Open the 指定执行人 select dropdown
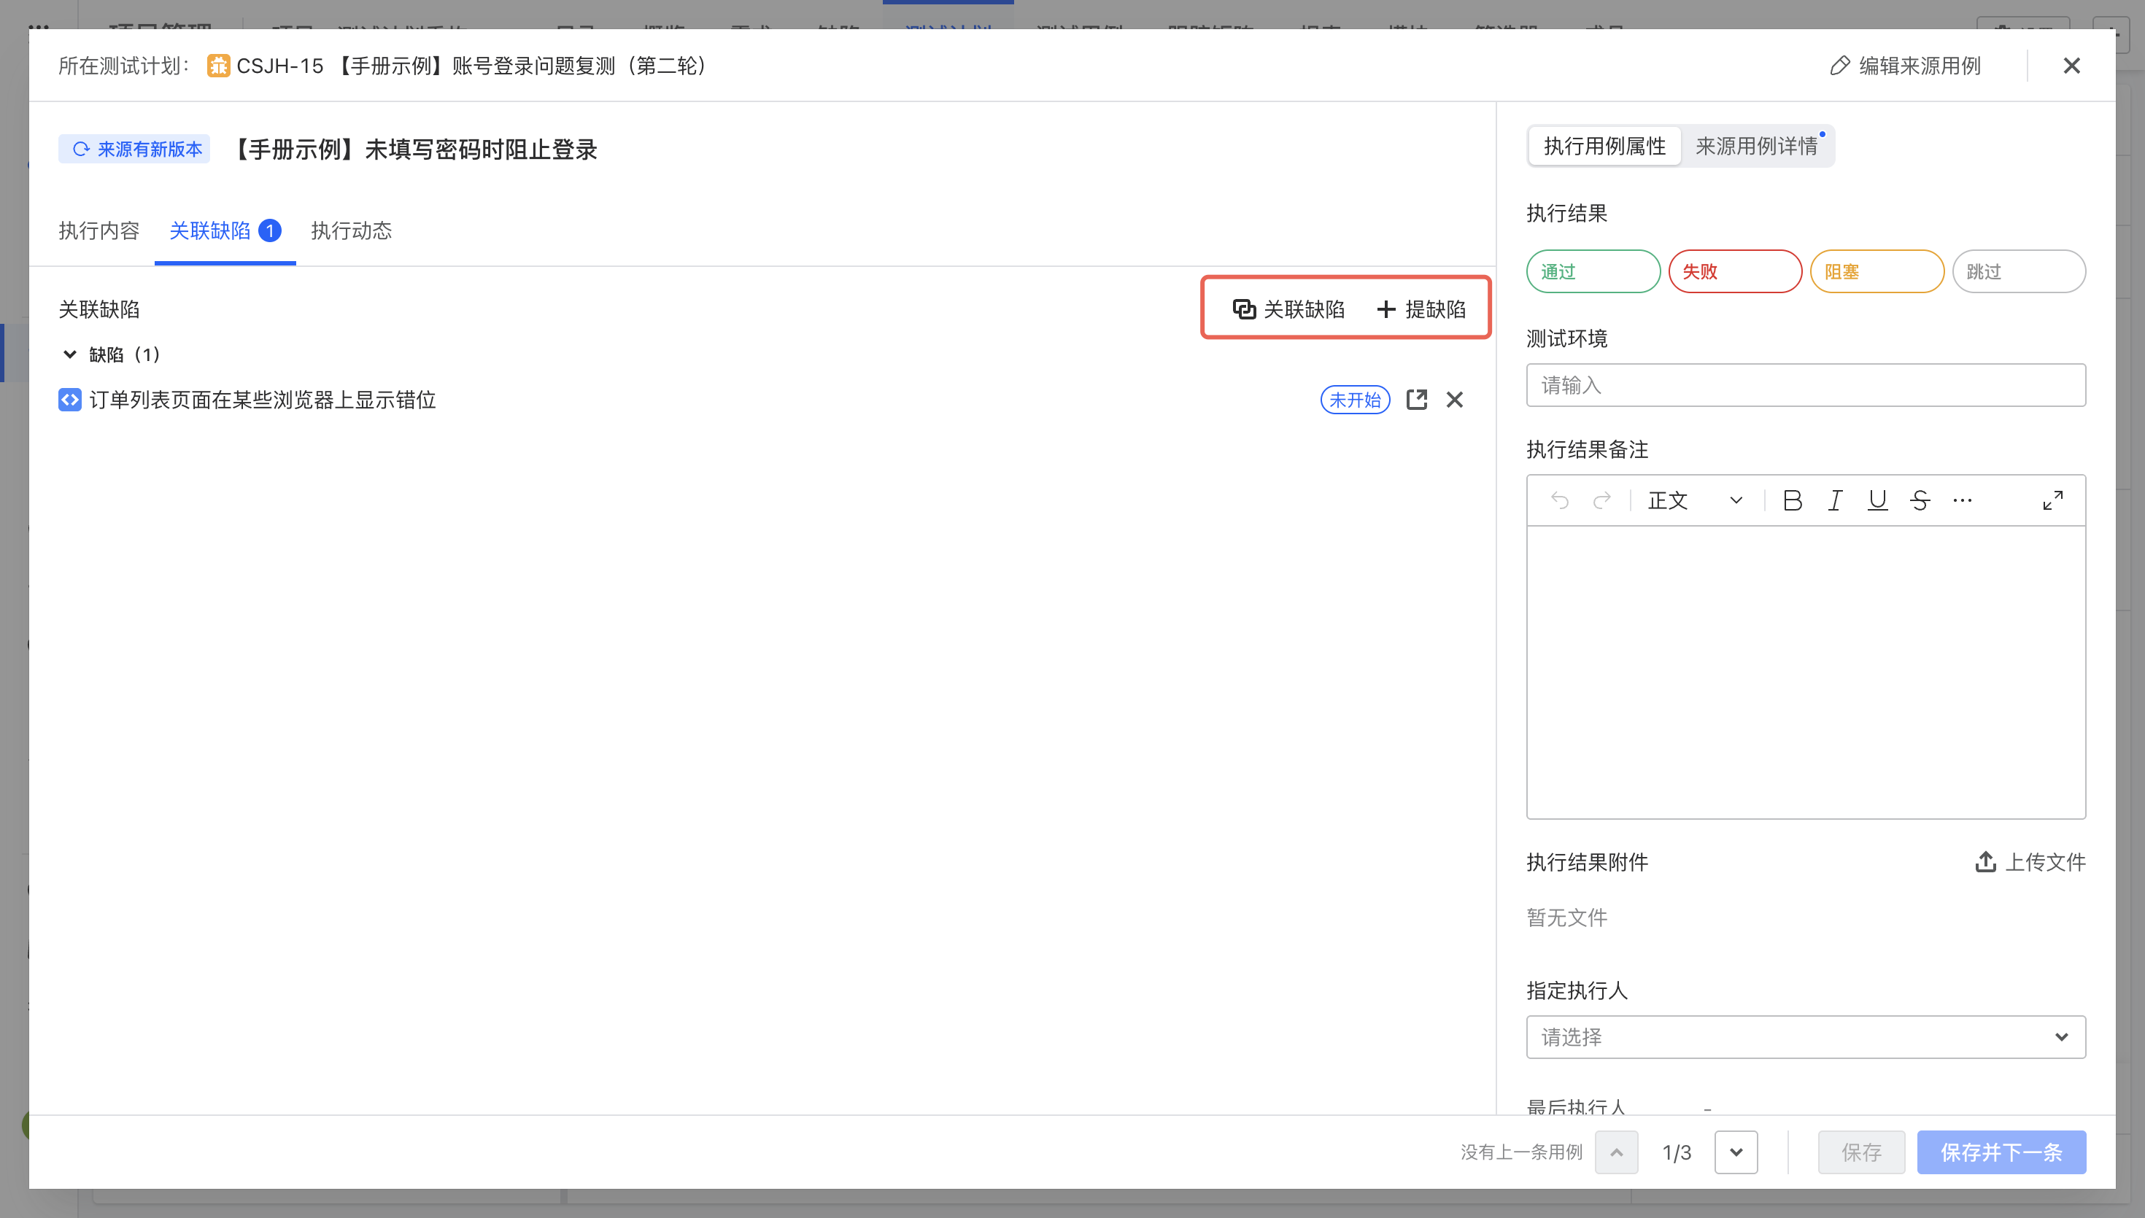 tap(1805, 1036)
